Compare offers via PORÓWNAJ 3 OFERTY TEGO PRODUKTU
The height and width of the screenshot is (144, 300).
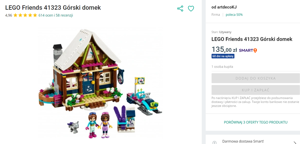pos(256,122)
